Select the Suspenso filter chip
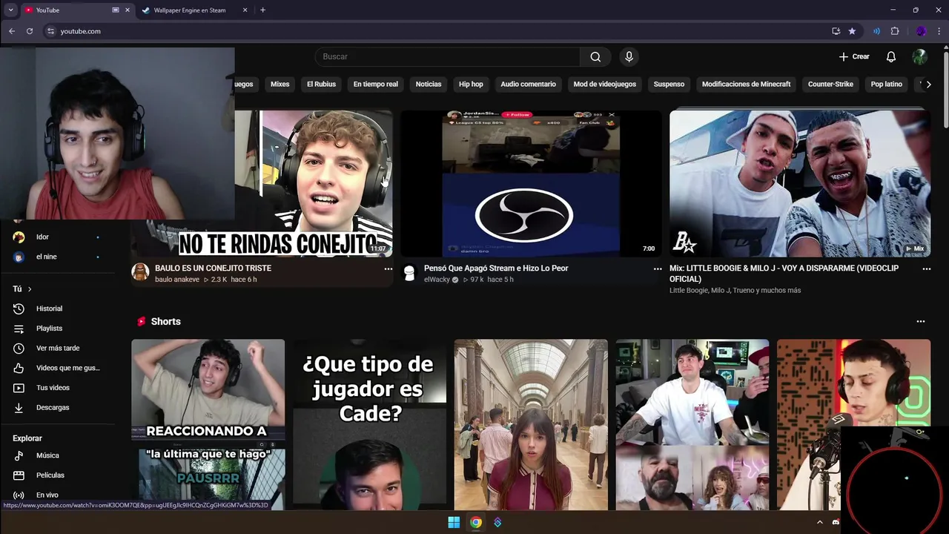This screenshot has width=949, height=534. 669,85
